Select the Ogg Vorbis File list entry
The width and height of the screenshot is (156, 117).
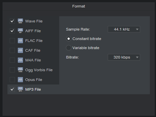pyautogui.click(x=33, y=70)
